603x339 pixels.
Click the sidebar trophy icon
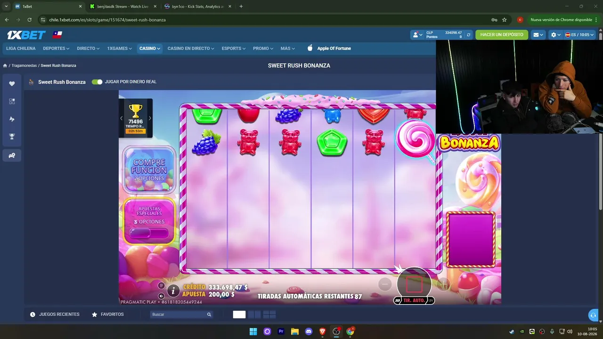(x=12, y=137)
